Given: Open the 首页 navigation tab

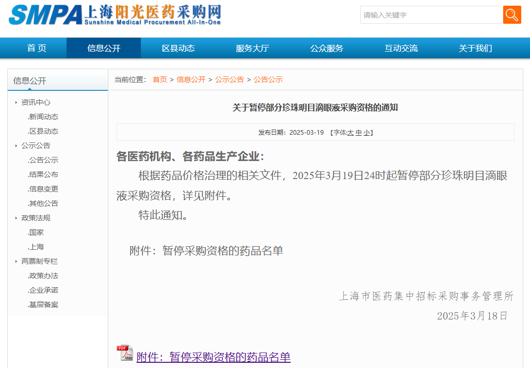Looking at the screenshot, I should point(37,48).
